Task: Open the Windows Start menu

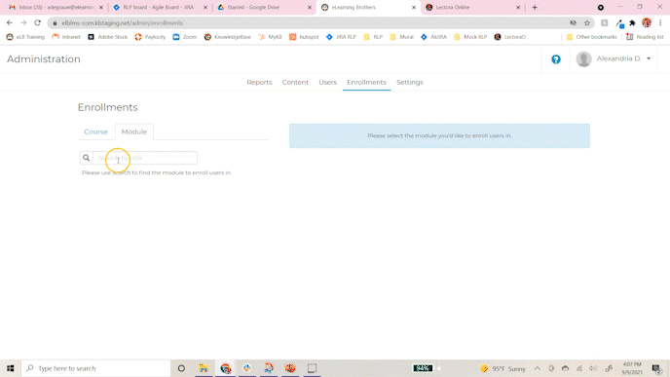Action: [x=11, y=368]
